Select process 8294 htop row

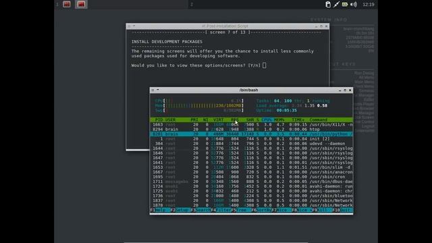tap(252, 129)
